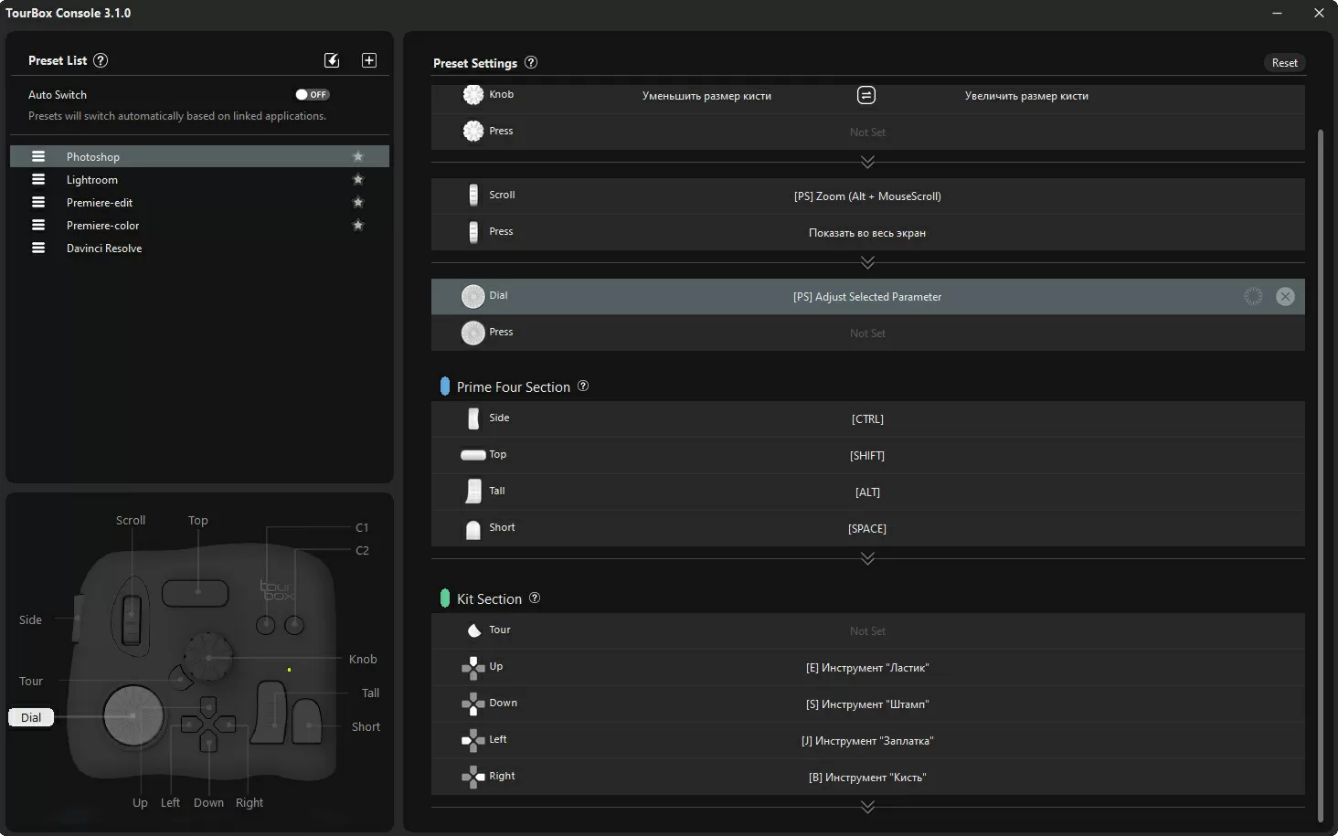Click the '[ALT]' assignment for Tall
The height and width of the screenshot is (836, 1338).
867,492
